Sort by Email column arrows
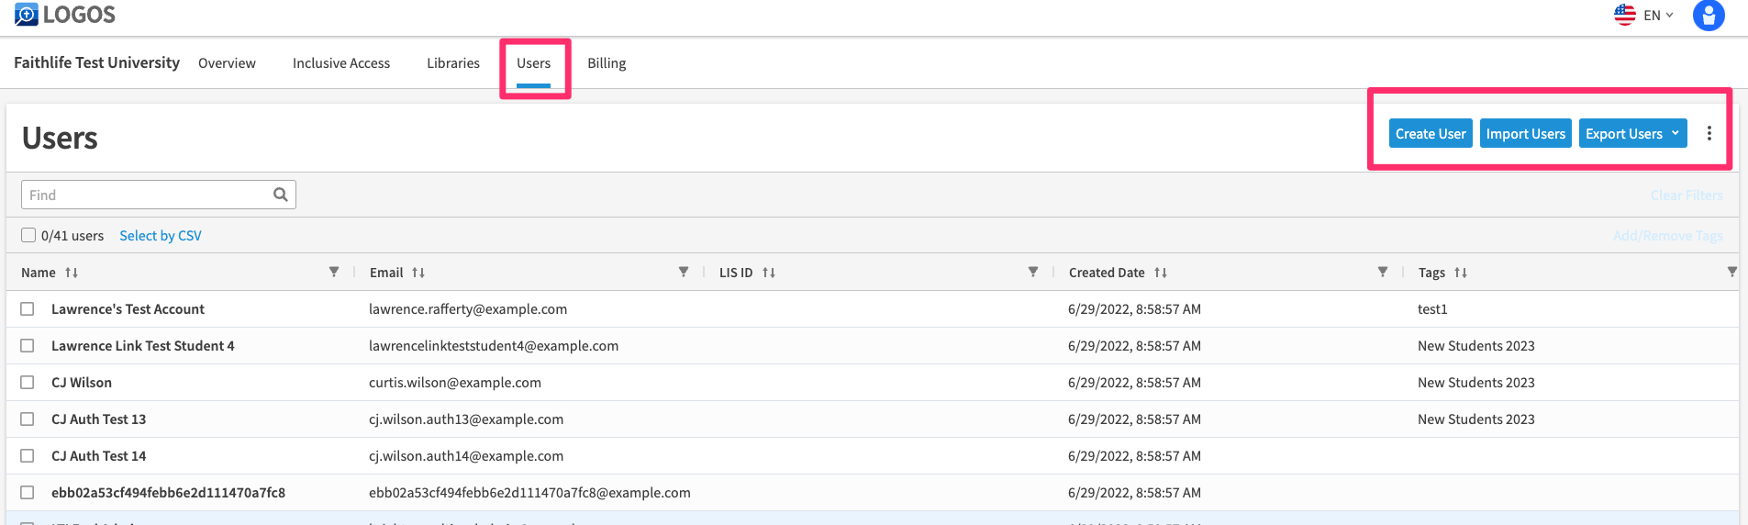This screenshot has height=525, width=1748. click(418, 273)
